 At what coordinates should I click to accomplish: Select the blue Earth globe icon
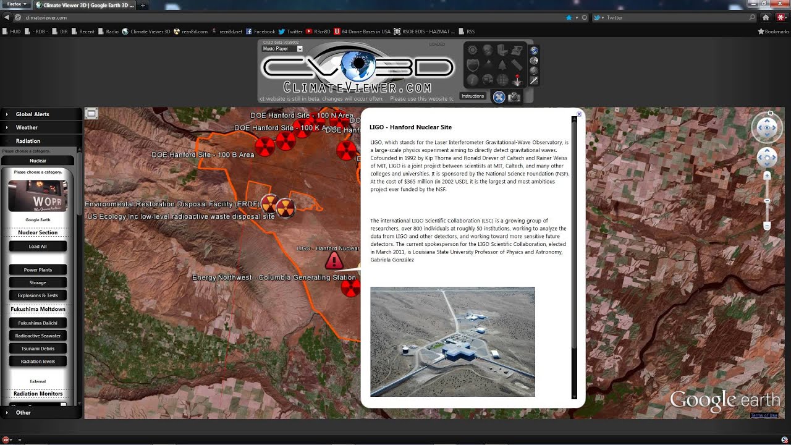tap(534, 50)
